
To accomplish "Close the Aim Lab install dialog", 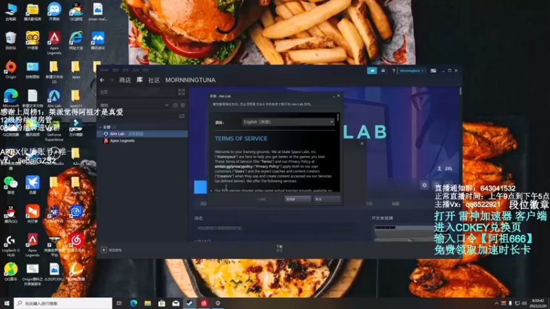I will tap(338, 96).
